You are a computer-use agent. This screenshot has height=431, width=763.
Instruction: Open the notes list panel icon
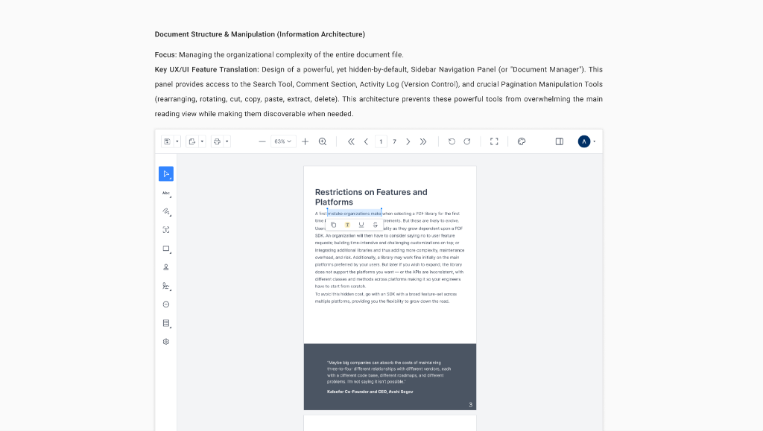click(x=166, y=322)
